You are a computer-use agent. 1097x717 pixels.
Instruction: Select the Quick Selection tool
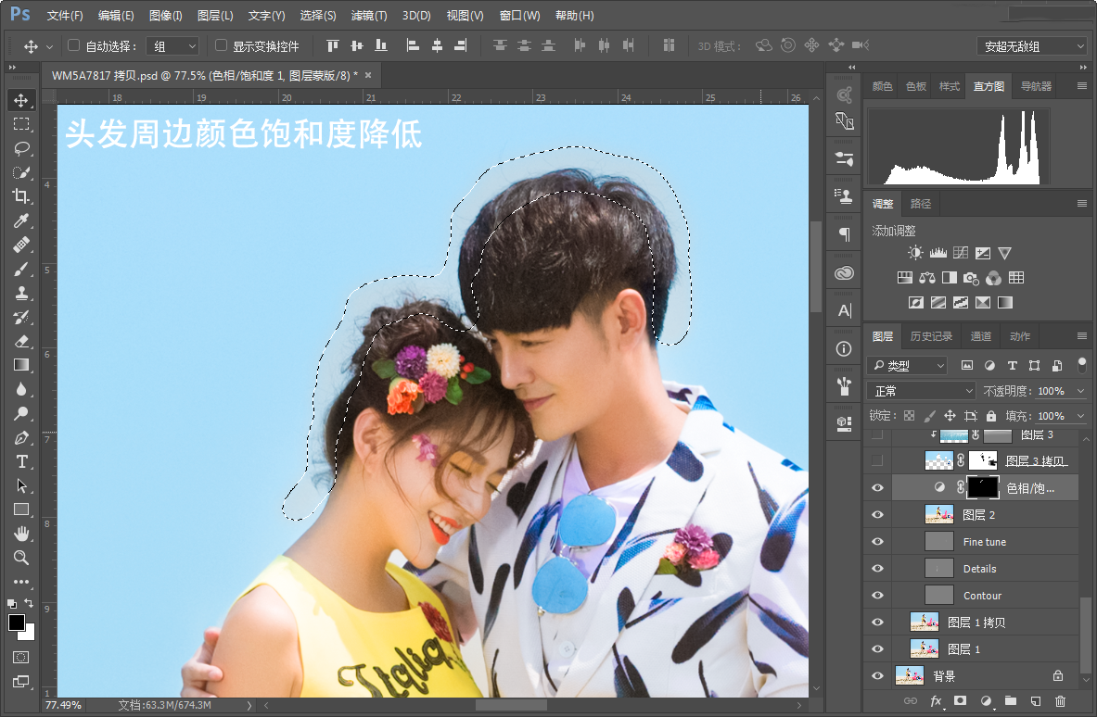(x=21, y=172)
